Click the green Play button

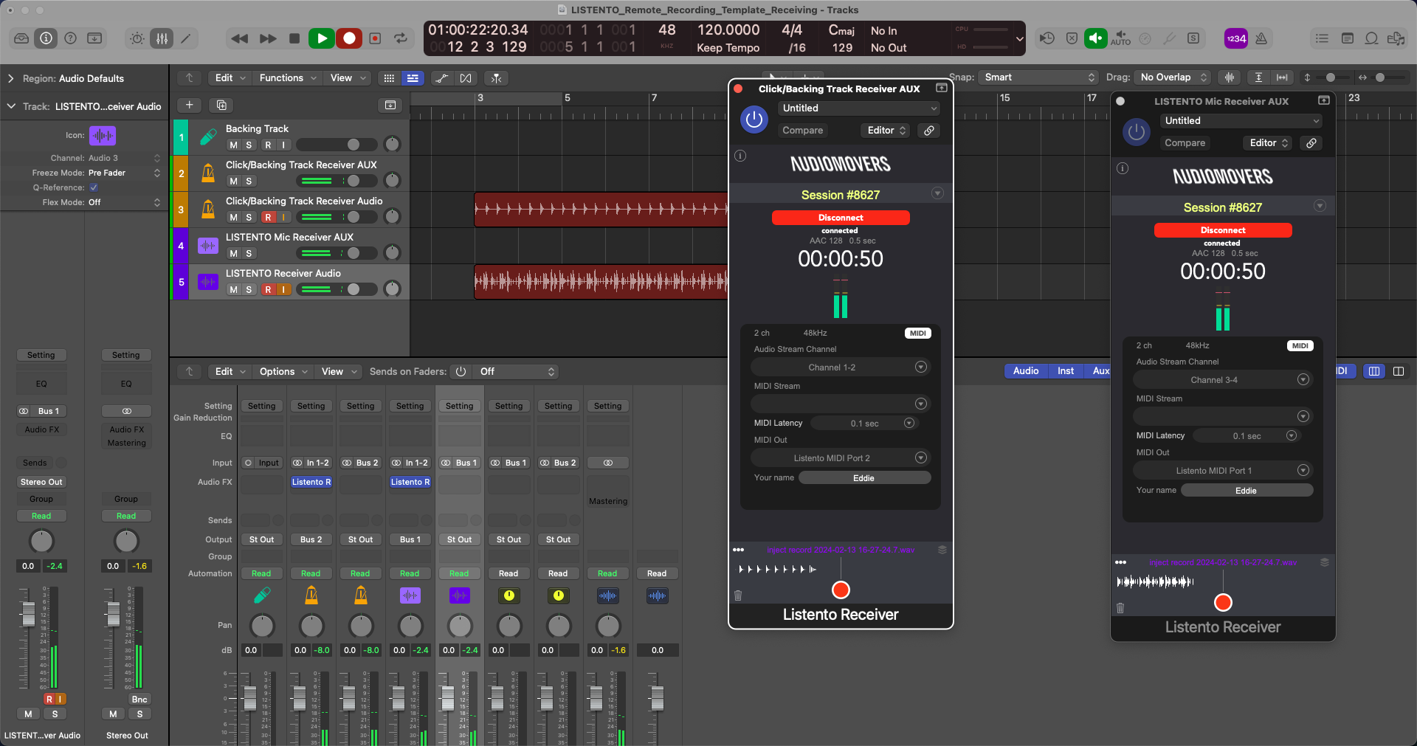pos(322,38)
